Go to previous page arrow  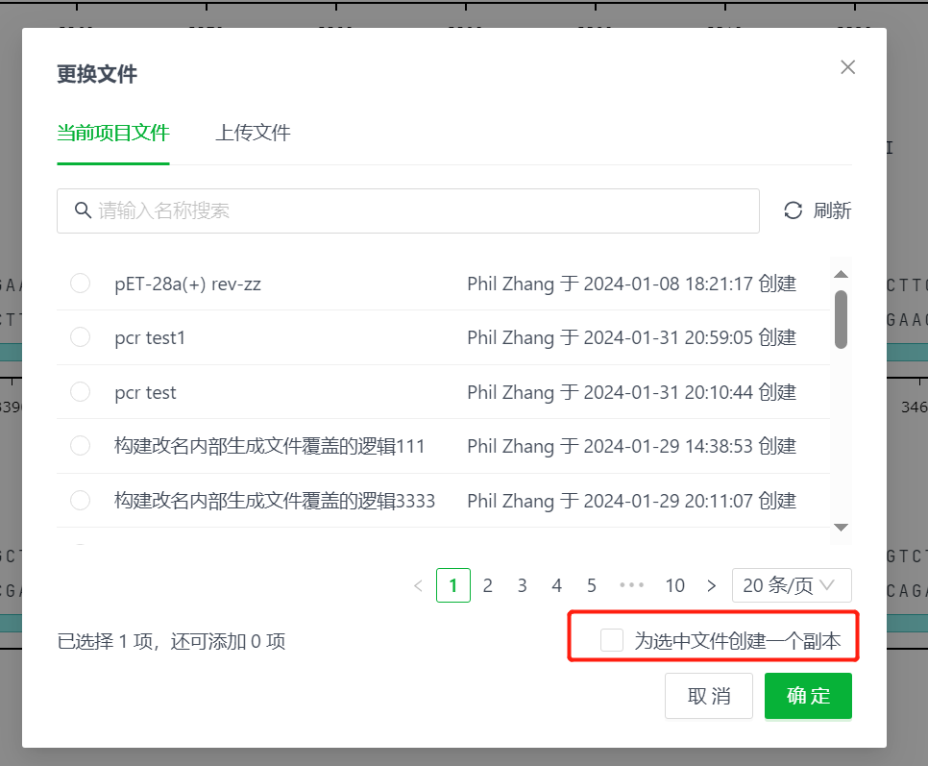click(418, 585)
